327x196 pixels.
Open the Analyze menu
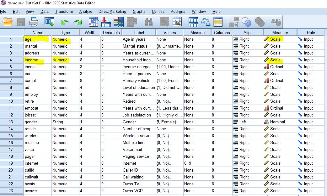point(85,11)
